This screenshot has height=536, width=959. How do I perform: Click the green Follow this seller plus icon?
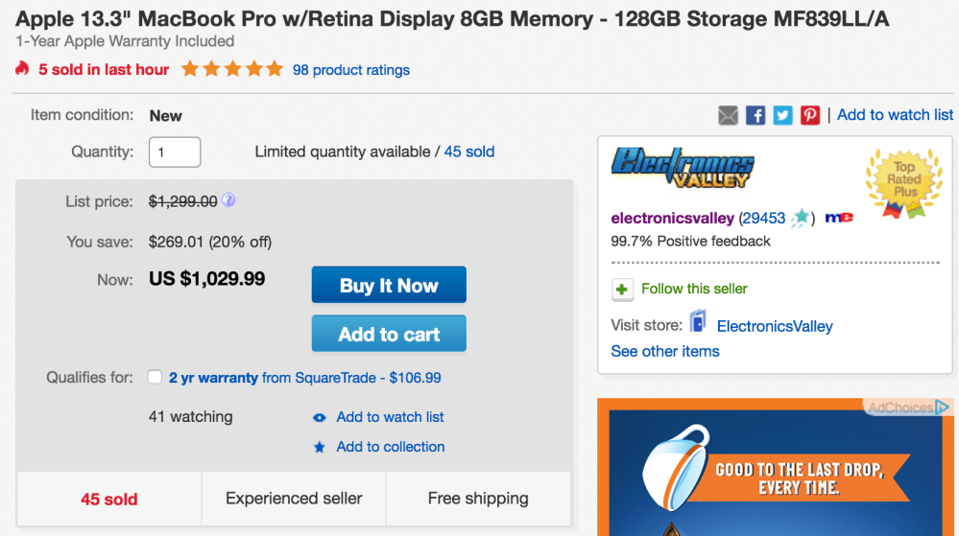(623, 289)
